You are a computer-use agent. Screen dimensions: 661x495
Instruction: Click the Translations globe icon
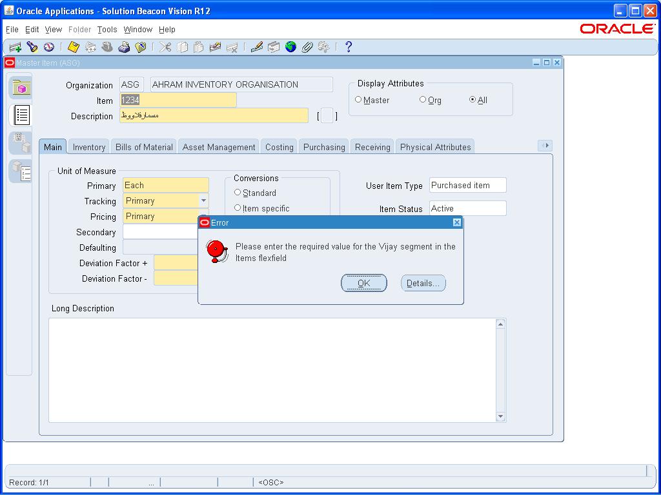point(291,47)
